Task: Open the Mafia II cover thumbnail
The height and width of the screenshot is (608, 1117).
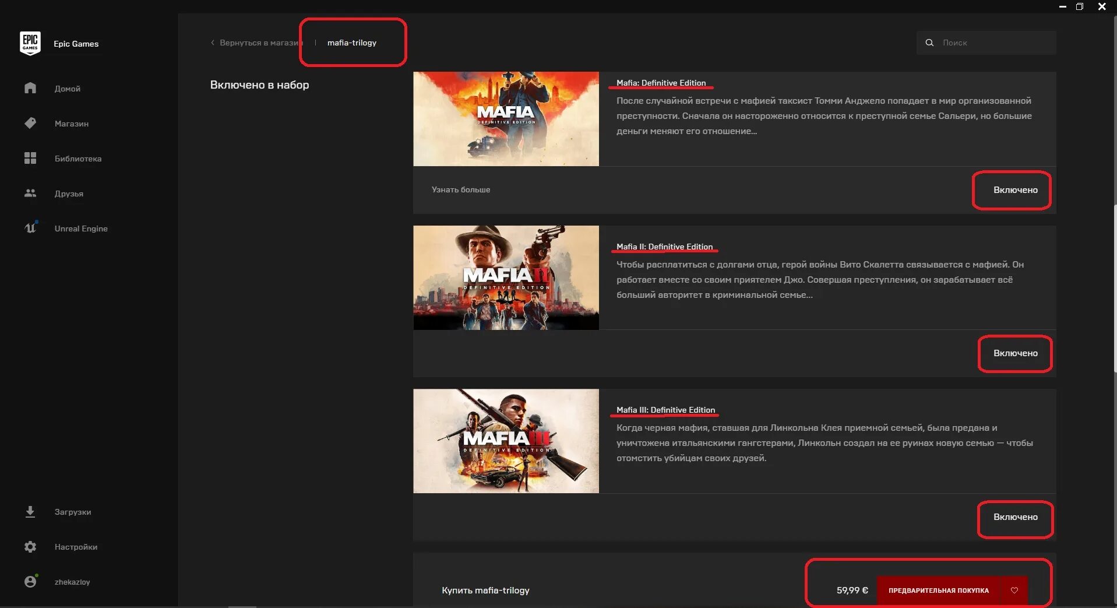Action: click(506, 277)
